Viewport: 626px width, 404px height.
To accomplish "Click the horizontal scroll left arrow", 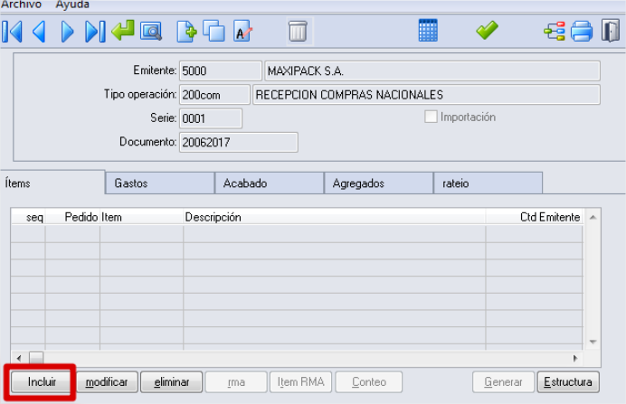I will tap(19, 358).
